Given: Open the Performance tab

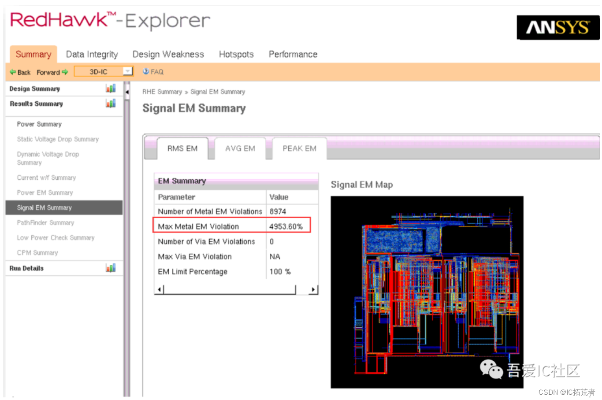Looking at the screenshot, I should coord(293,54).
